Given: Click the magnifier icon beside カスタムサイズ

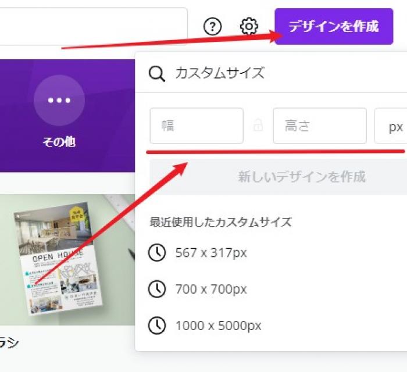Looking at the screenshot, I should 157,73.
